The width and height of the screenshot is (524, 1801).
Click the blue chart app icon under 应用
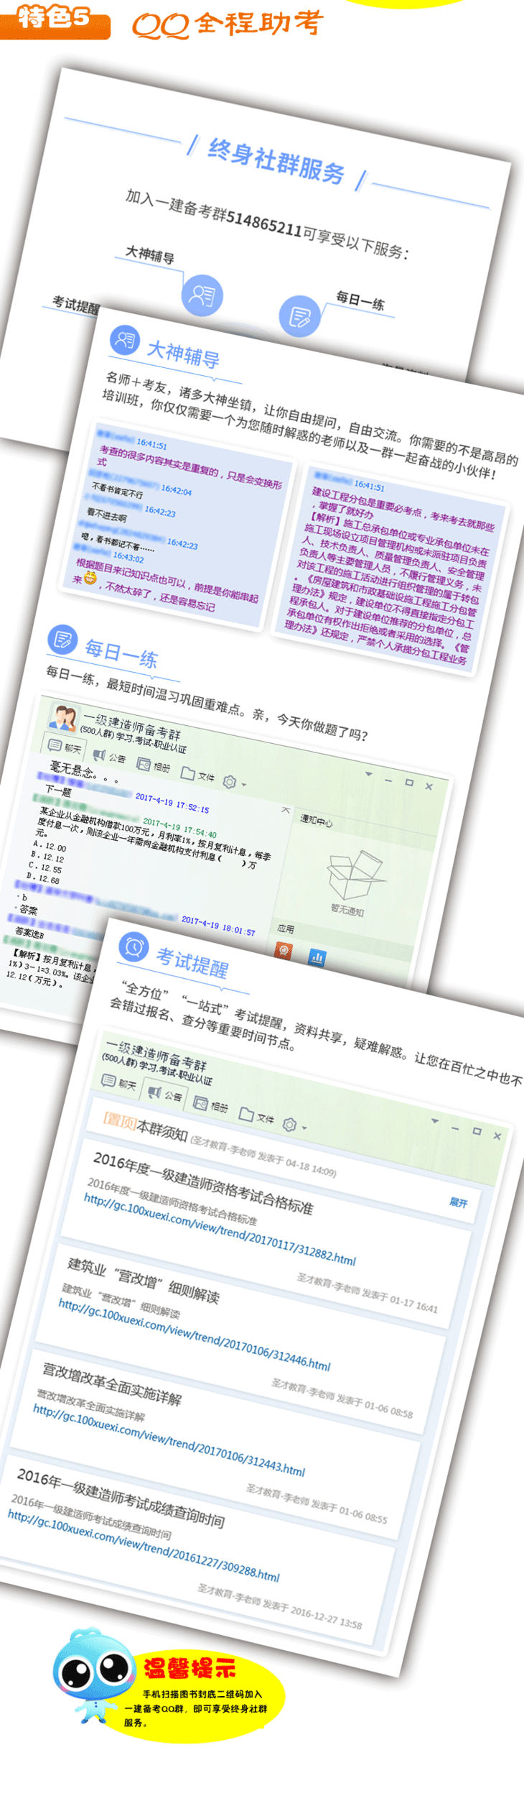[317, 957]
